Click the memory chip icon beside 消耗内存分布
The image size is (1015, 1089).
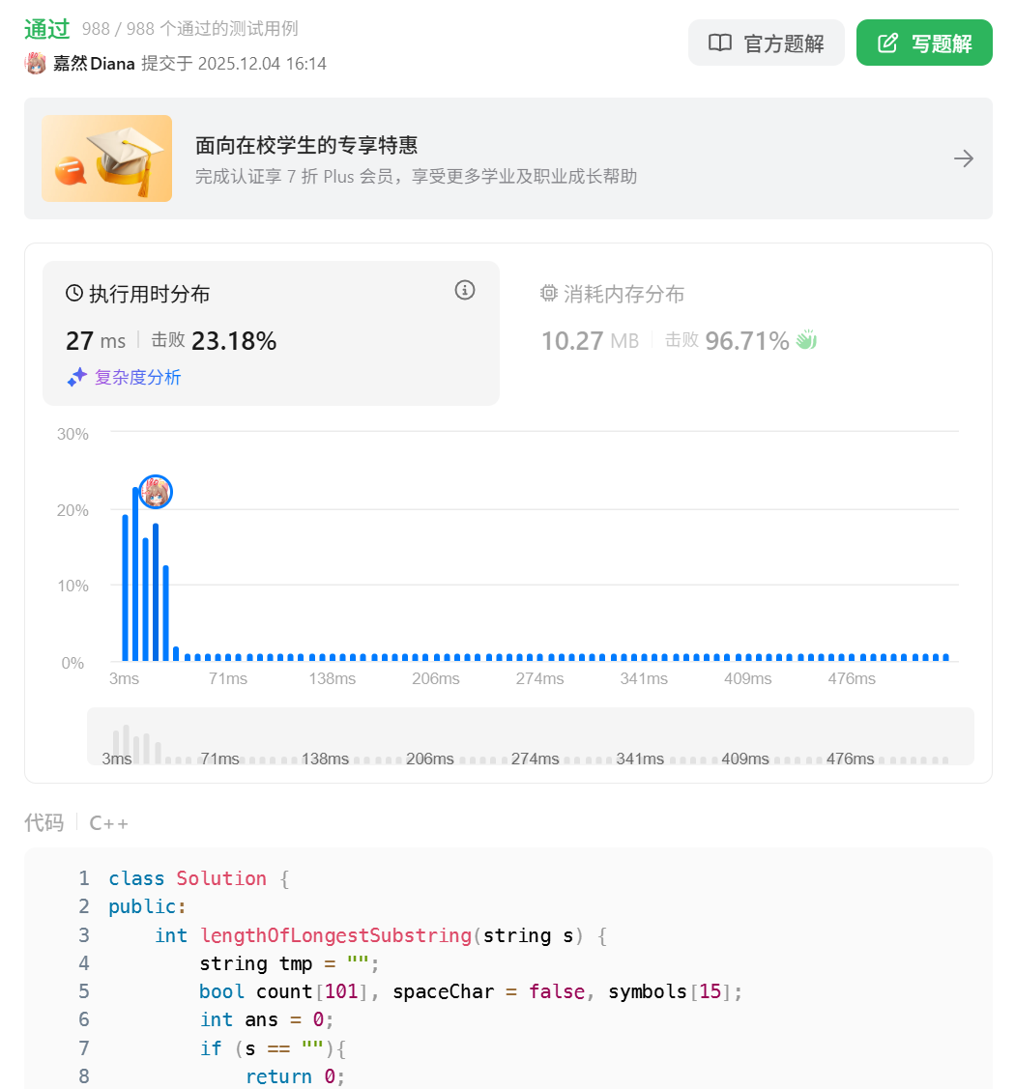[x=549, y=294]
